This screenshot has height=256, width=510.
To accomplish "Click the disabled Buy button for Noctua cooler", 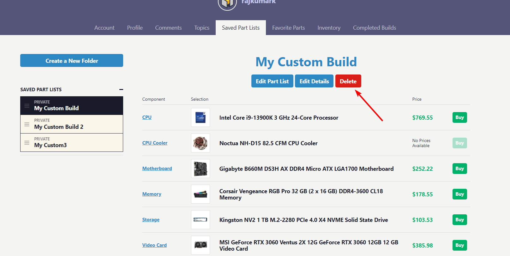I will click(459, 143).
